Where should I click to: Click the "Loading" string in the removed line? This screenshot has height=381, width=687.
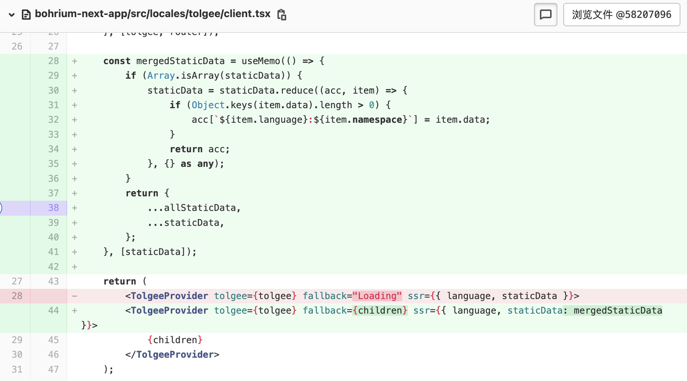377,296
